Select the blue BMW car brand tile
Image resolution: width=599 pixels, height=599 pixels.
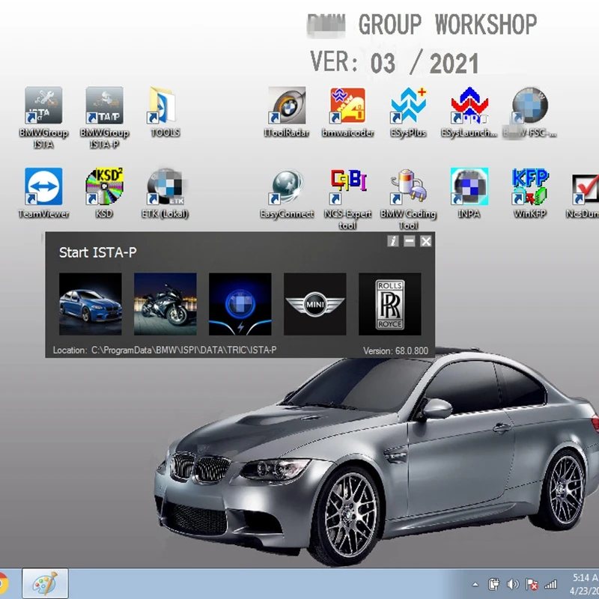point(91,303)
